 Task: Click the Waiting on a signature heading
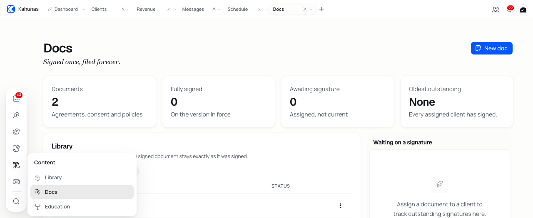pyautogui.click(x=403, y=142)
